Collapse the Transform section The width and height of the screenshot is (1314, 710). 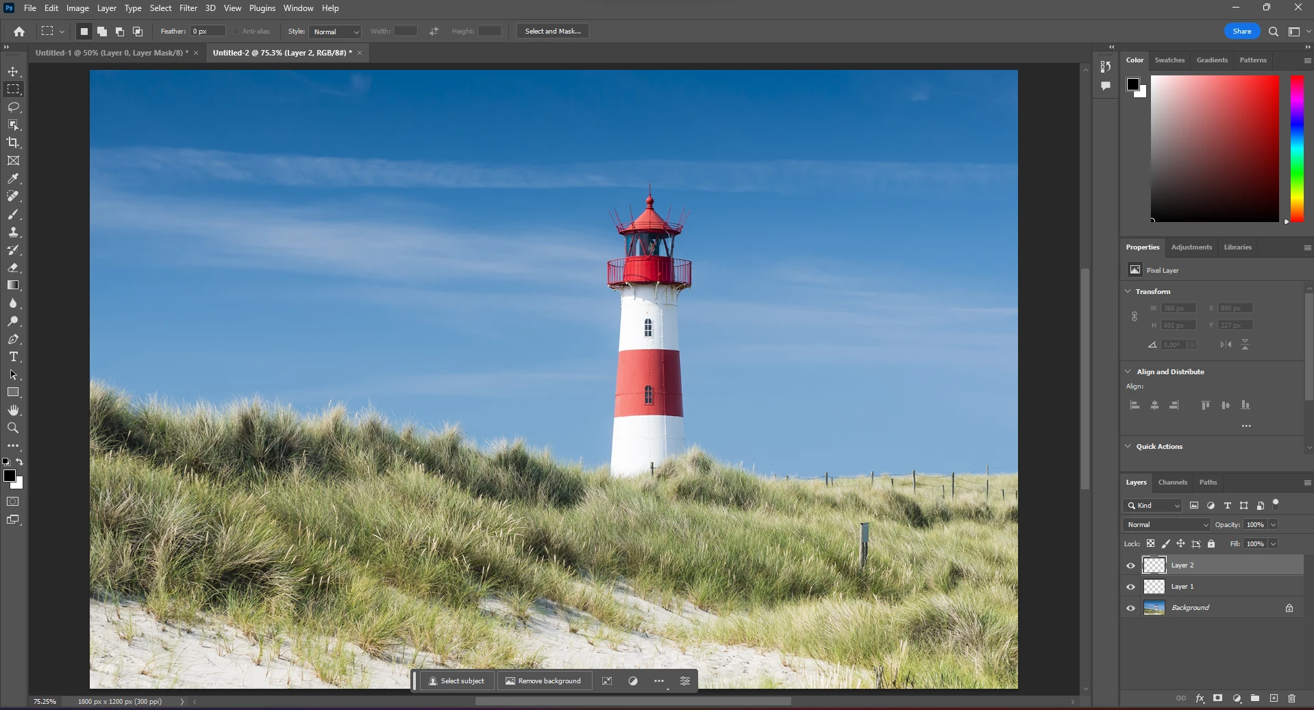pos(1128,291)
